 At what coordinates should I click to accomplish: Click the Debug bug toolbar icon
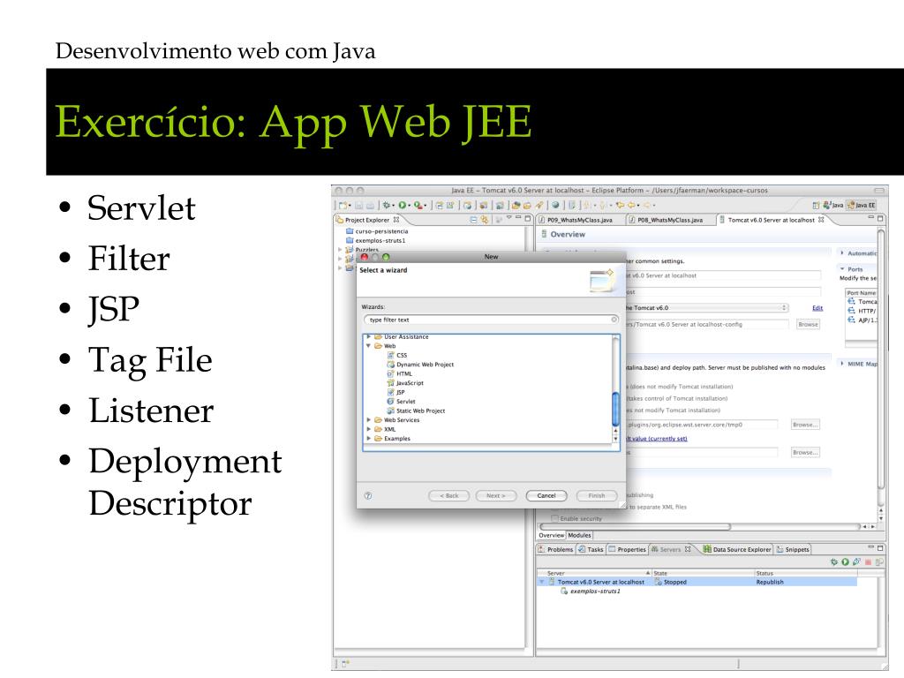(x=387, y=205)
